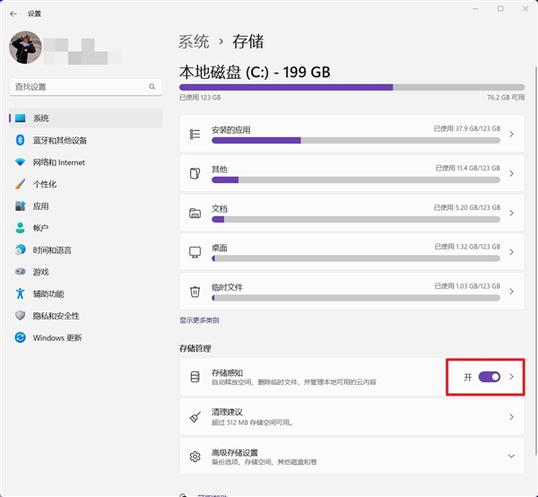This screenshot has width=538, height=497.
Task: Click 系统 in the breadcrumb
Action: tap(194, 41)
